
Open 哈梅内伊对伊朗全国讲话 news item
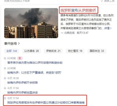pos(23,93)
